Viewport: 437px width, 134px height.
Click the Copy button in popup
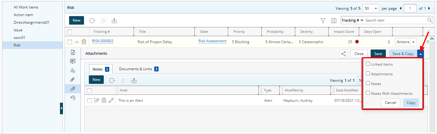(x=411, y=103)
